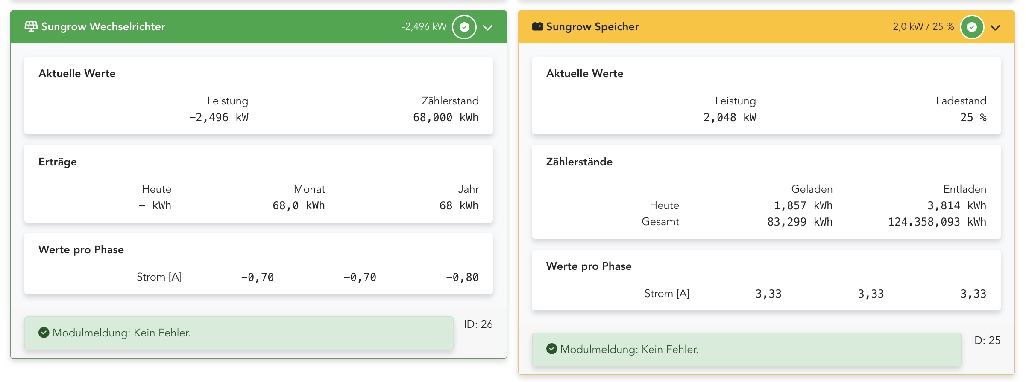Viewport: 1026px width, 382px height.
Task: Click the Wechselrichter Modulmeldung: Kein Fehler message
Action: [121, 333]
